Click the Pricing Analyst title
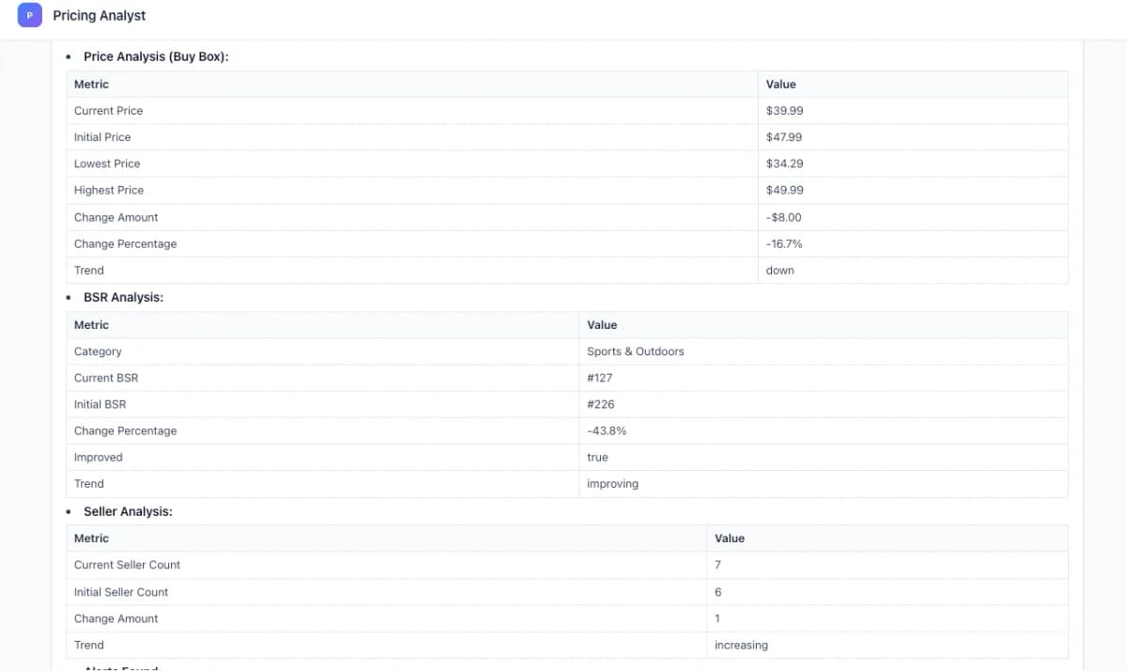The width and height of the screenshot is (1127, 671). click(100, 16)
